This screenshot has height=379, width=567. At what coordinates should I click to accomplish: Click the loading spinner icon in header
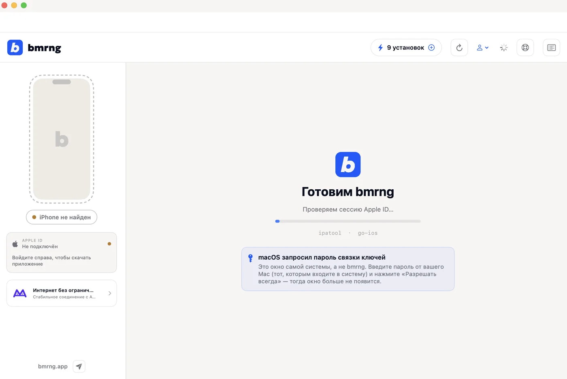(x=504, y=48)
